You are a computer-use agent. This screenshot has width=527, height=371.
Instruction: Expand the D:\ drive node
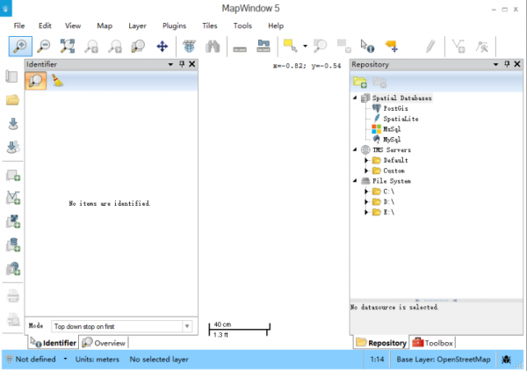click(x=366, y=202)
